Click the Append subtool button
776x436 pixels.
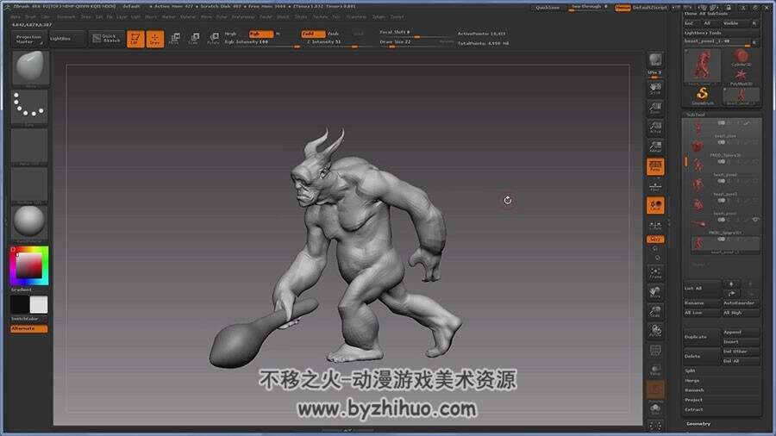tap(741, 333)
